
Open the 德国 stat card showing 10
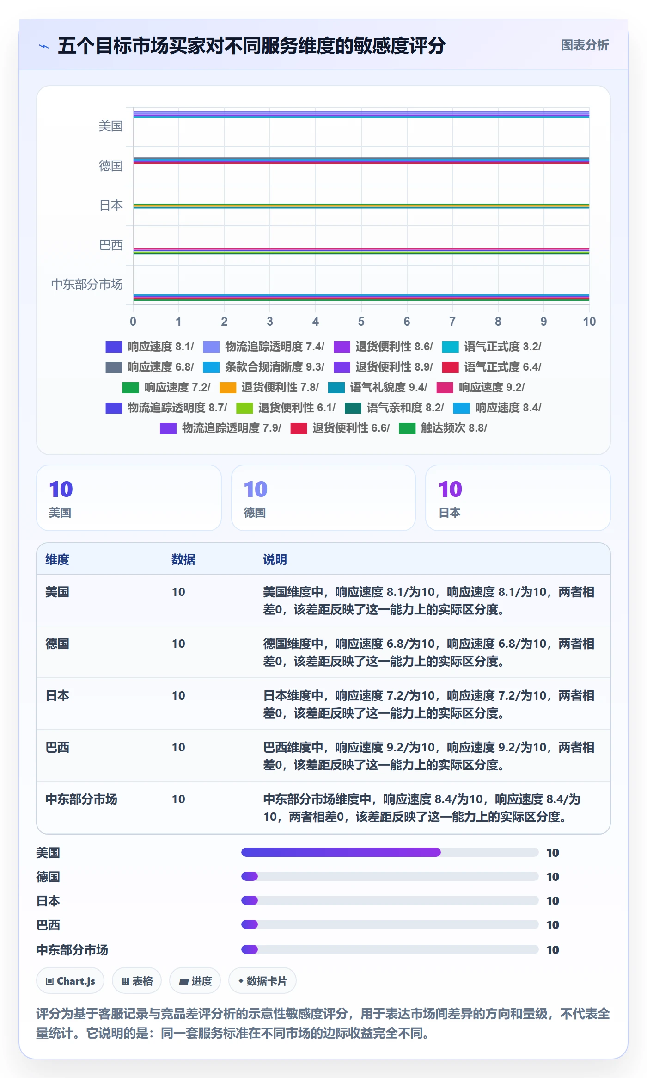pos(323,498)
